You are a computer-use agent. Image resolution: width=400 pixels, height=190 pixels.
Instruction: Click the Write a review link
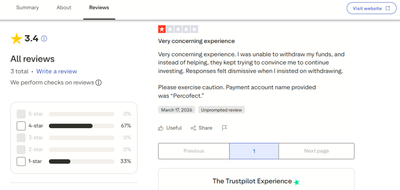(57, 71)
